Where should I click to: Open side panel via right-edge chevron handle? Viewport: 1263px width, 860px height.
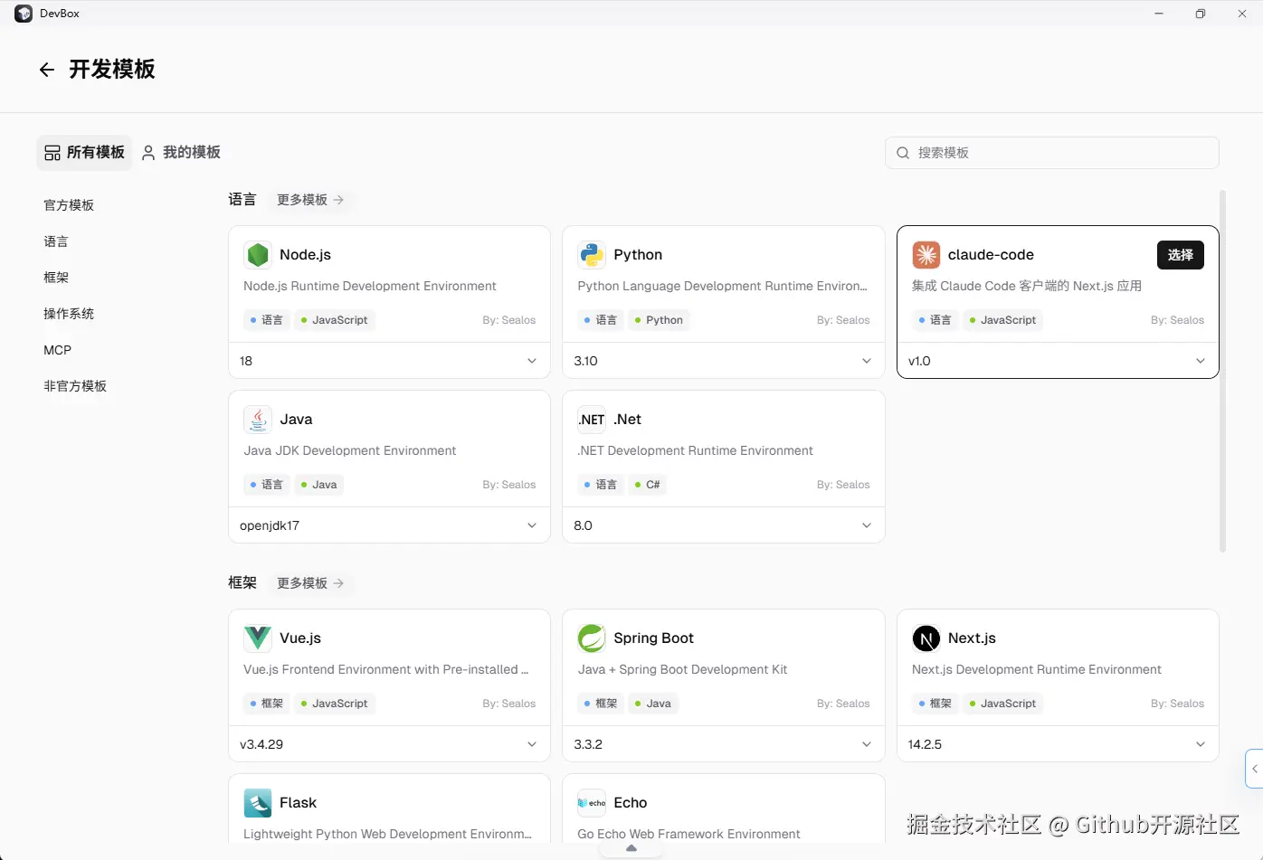[1254, 769]
